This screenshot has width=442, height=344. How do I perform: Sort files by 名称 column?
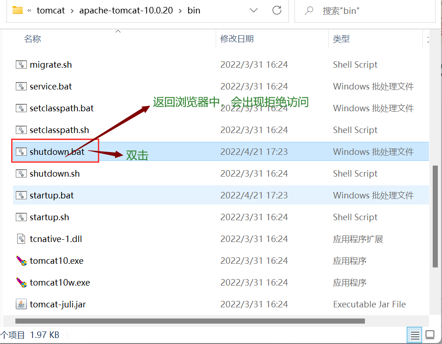[32, 38]
